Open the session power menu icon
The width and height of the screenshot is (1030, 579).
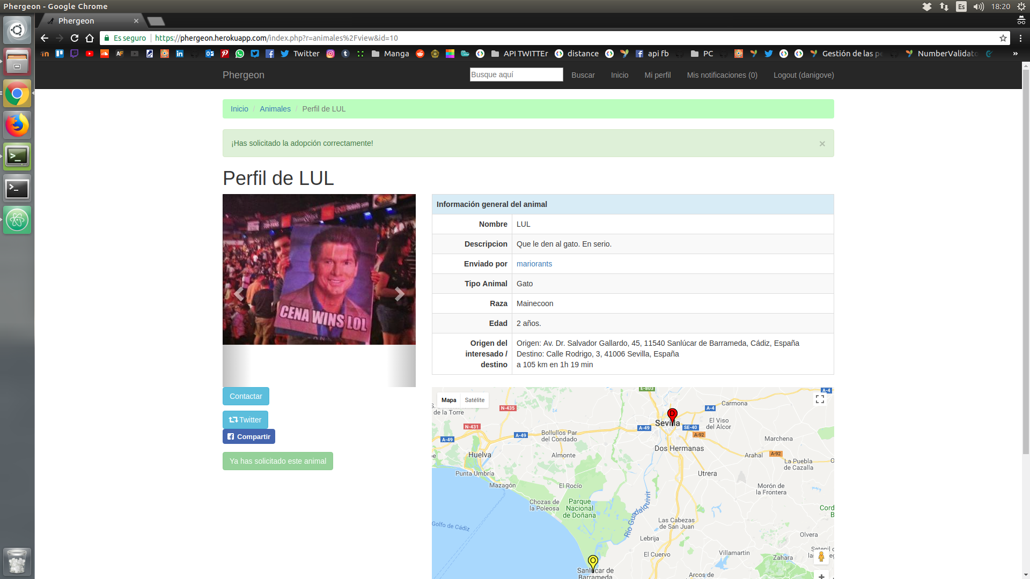[1021, 6]
